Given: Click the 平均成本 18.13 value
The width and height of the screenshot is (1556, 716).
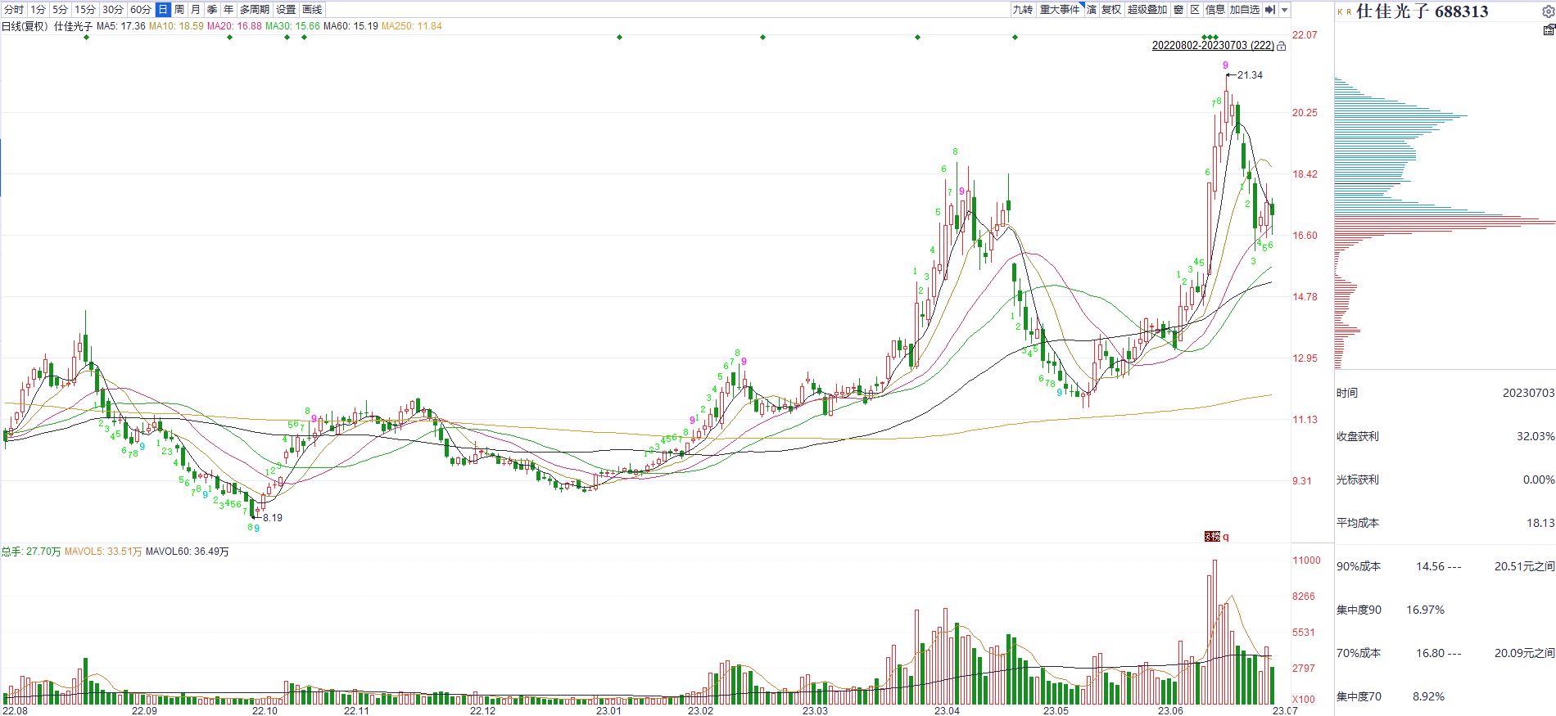Looking at the screenshot, I should (x=1540, y=523).
